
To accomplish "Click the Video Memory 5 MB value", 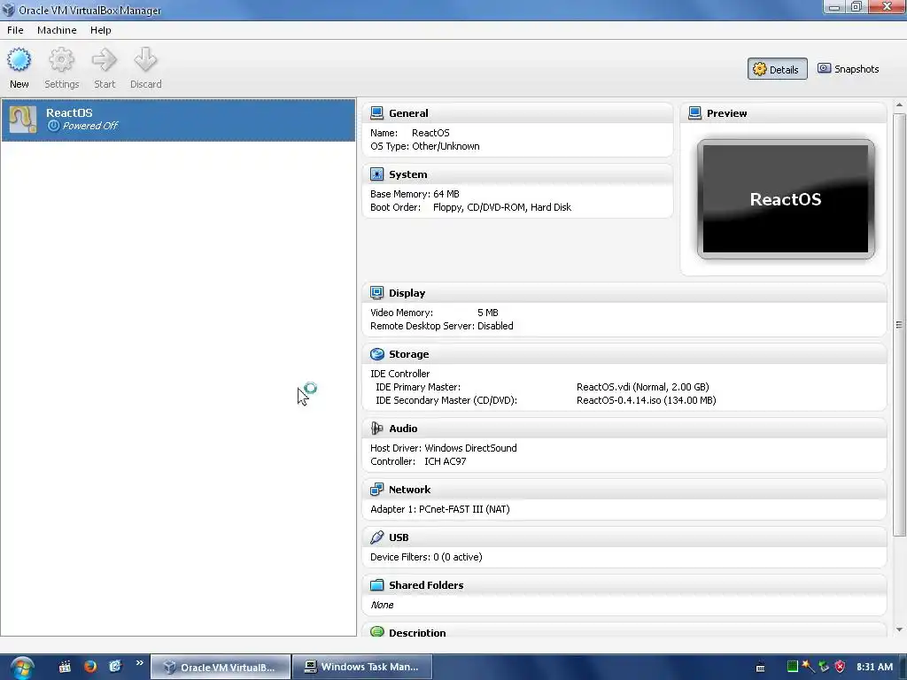I will point(488,313).
